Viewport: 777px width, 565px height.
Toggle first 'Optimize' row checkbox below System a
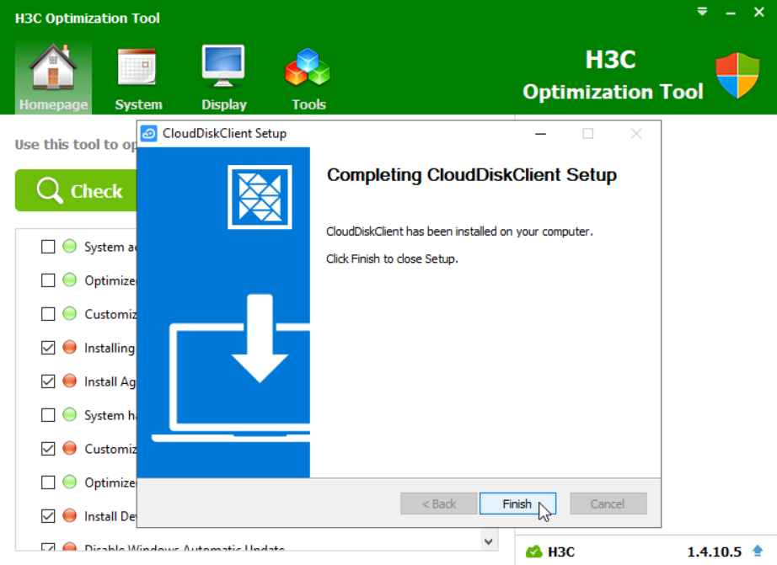(48, 280)
